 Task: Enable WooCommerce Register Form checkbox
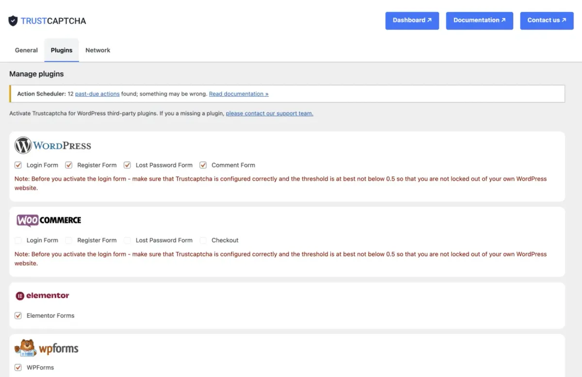coord(69,240)
